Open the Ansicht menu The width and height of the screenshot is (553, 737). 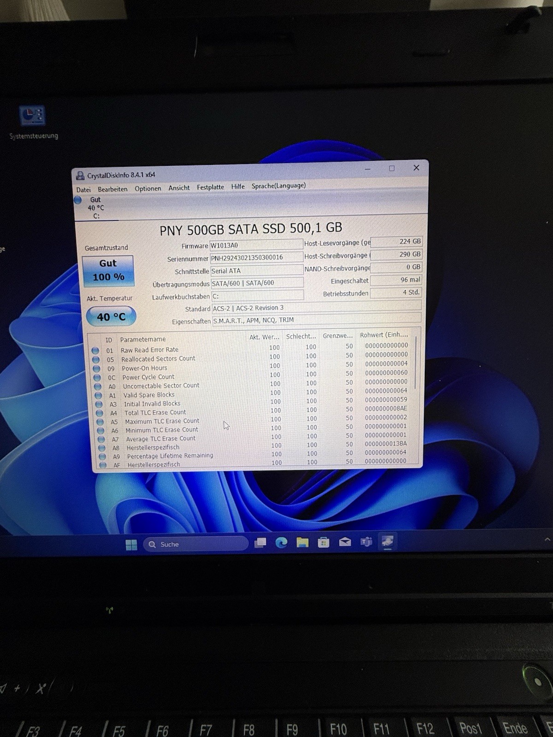179,187
